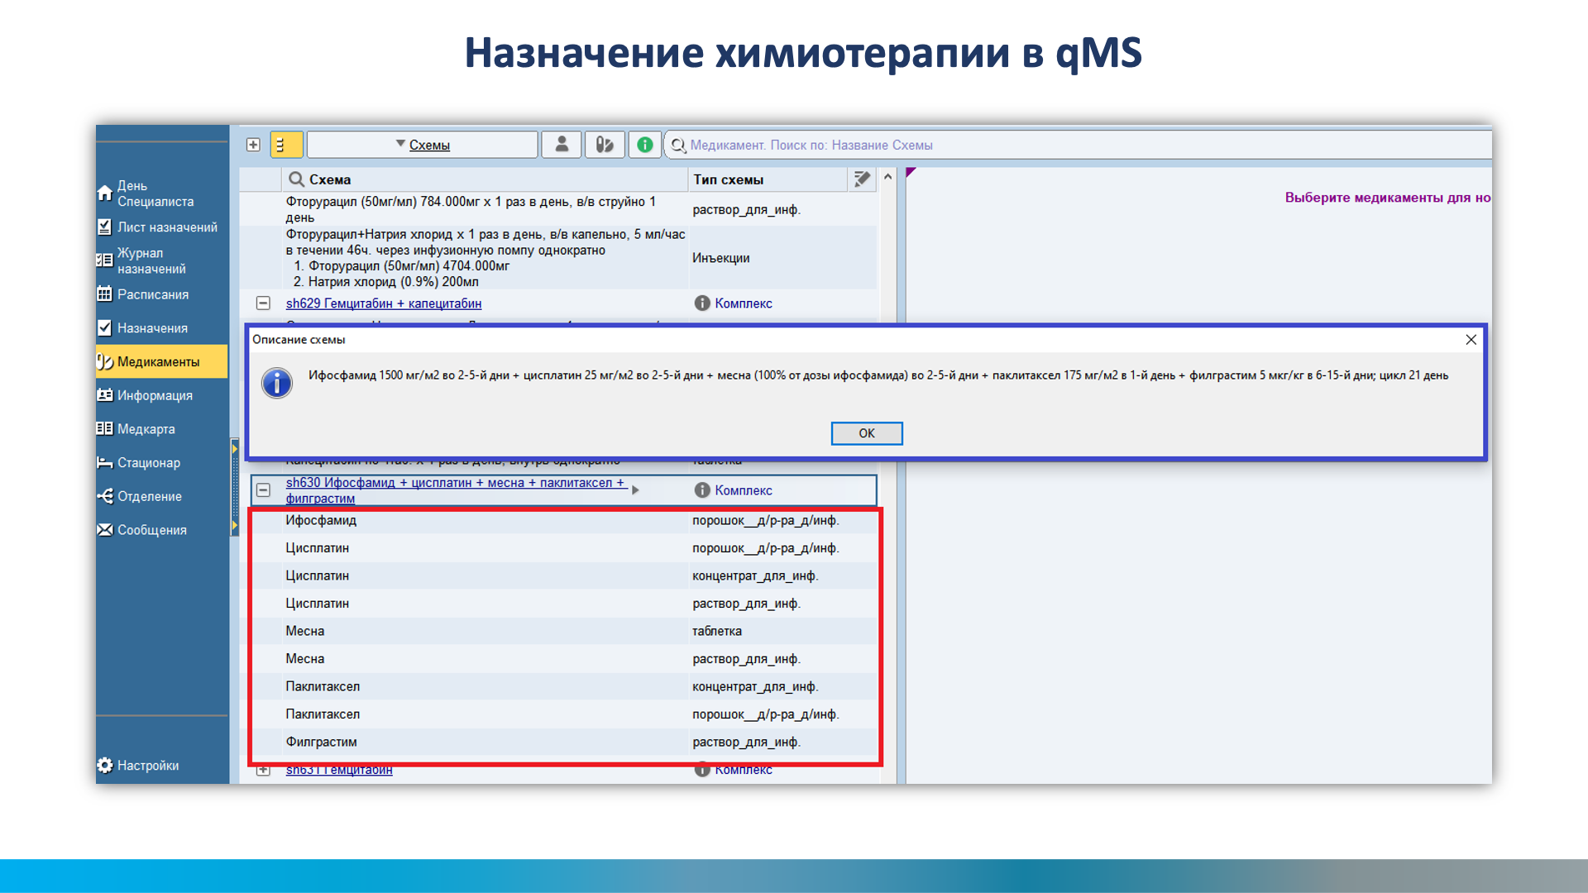Click the green info icon in toolbar
1588x893 pixels.
tap(645, 145)
